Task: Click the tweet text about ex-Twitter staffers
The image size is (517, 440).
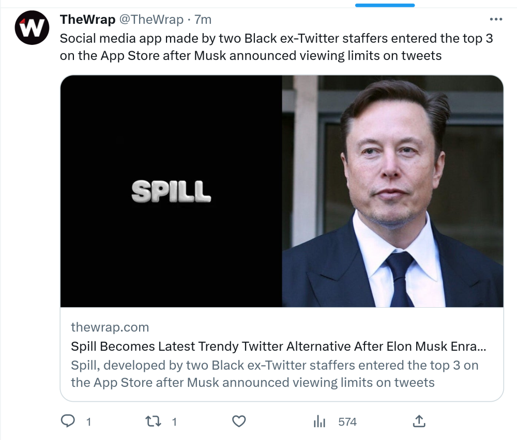Action: pos(276,47)
